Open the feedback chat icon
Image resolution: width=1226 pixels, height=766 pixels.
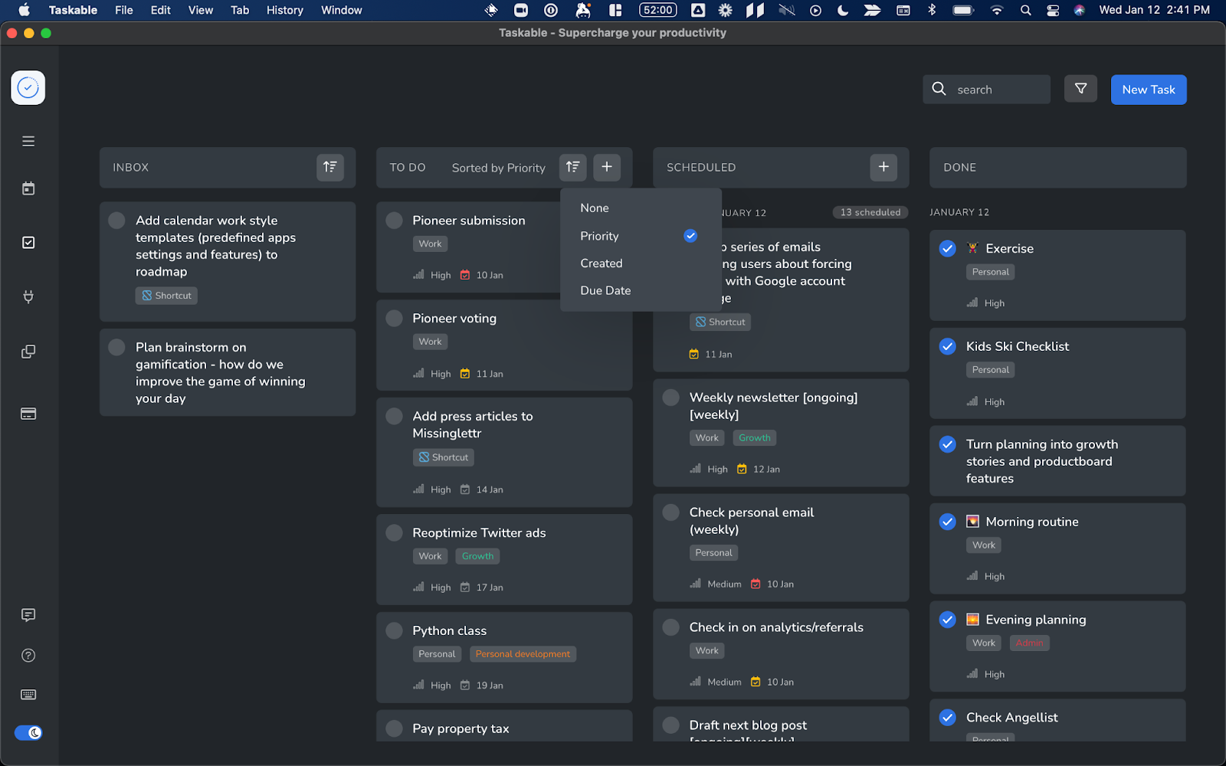point(28,615)
